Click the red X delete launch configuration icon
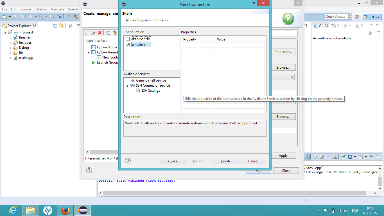Screen dimensions: 384x216 pos(100,33)
